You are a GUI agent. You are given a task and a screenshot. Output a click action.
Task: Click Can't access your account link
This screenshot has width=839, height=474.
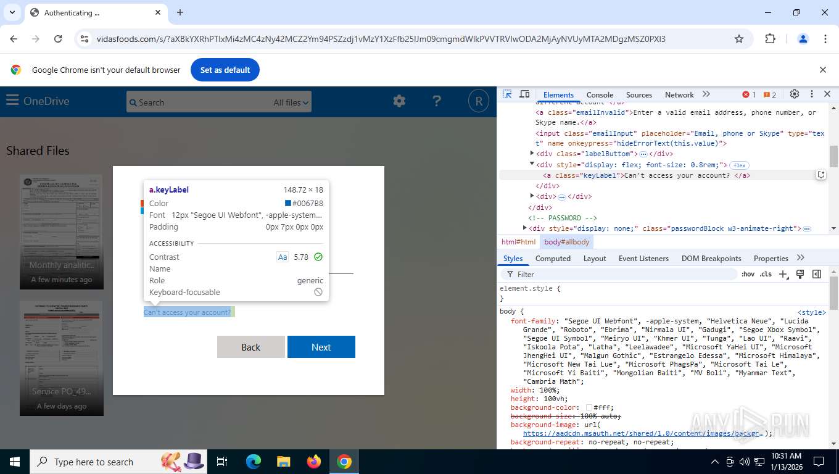pos(188,312)
